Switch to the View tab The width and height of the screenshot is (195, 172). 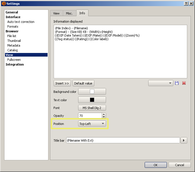coord(56,13)
